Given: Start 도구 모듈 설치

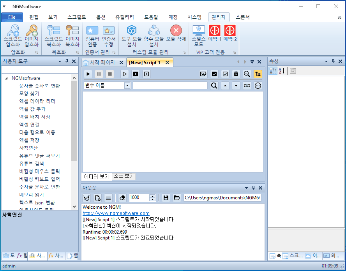Looking at the screenshot, I should (x=132, y=35).
